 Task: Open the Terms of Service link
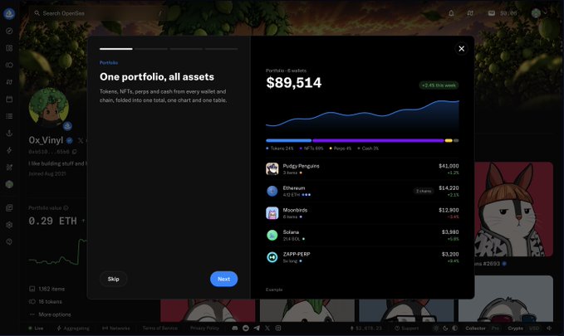coord(160,328)
